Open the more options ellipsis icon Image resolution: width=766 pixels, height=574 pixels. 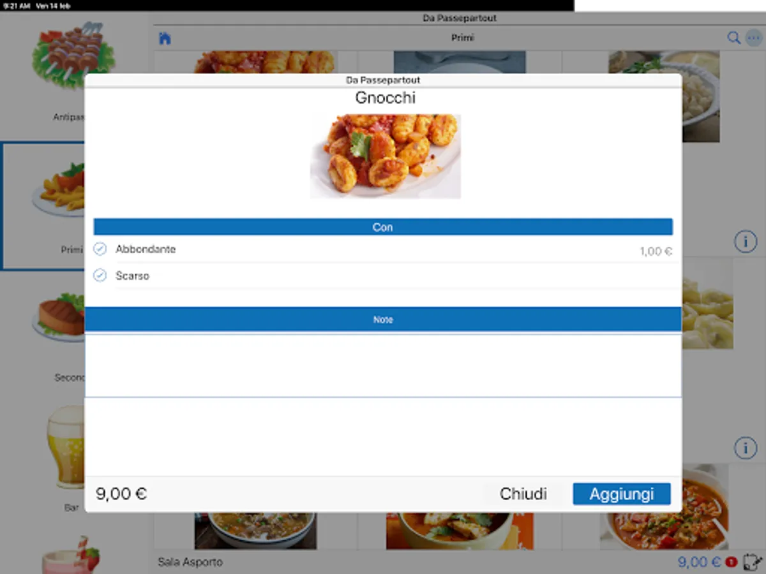point(754,38)
